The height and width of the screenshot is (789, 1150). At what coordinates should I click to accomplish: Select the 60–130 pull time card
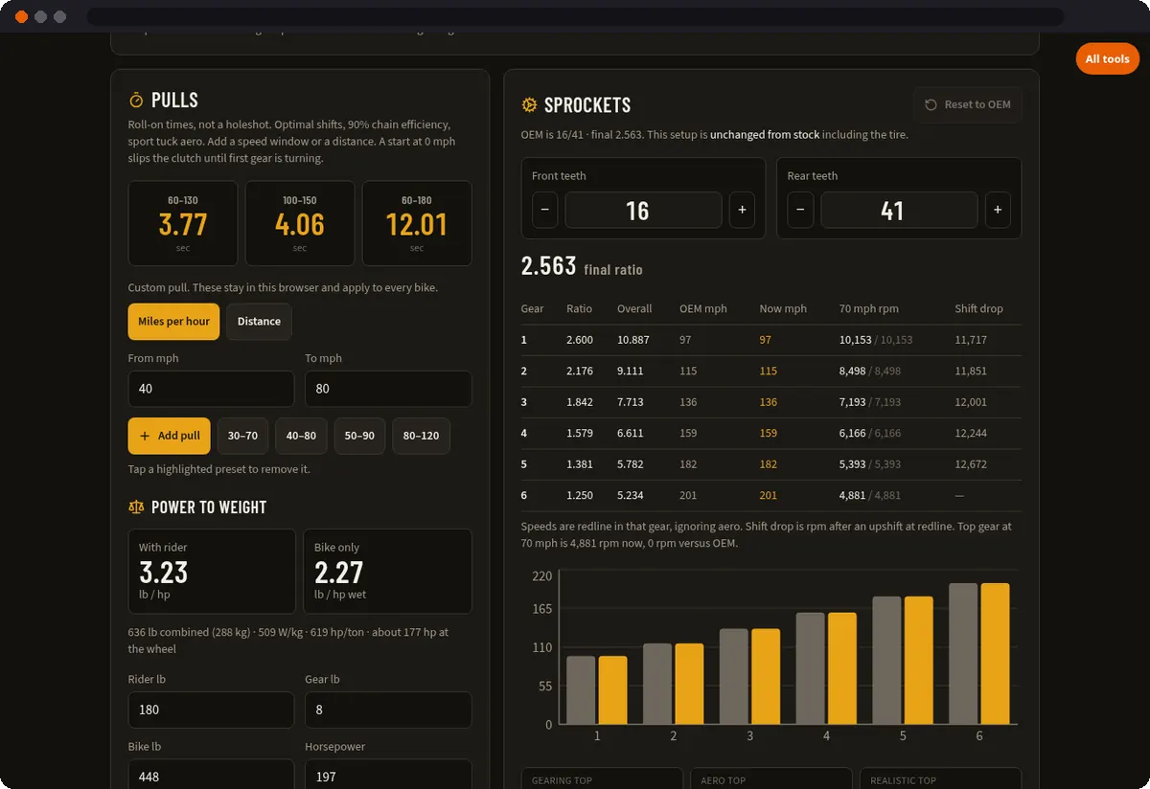click(183, 223)
